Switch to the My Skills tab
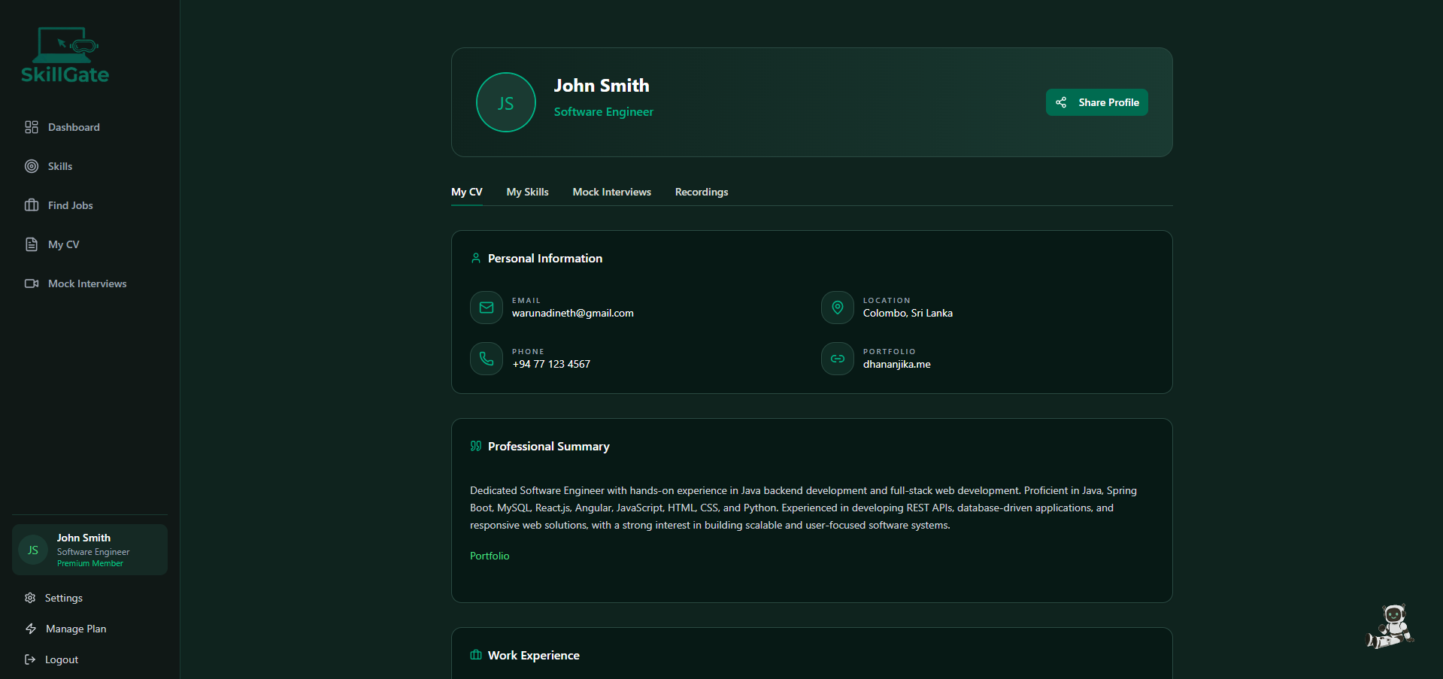The width and height of the screenshot is (1443, 679). click(x=528, y=192)
